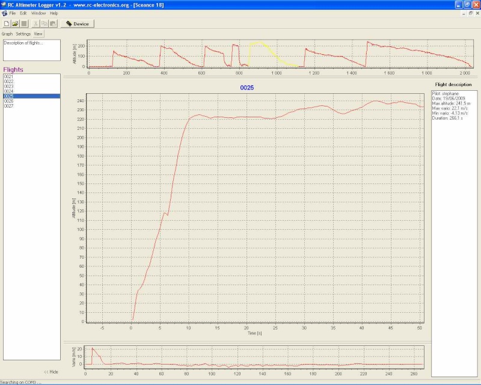Select flight 0027 in the list
Image resolution: width=481 pixels, height=385 pixels.
click(32, 106)
